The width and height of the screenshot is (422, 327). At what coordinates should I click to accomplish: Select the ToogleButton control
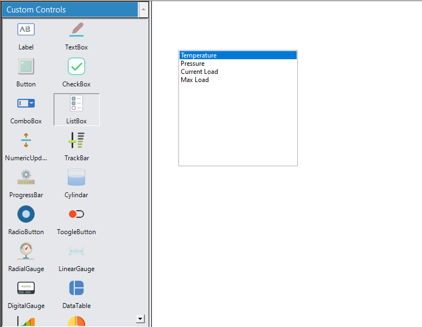(76, 221)
